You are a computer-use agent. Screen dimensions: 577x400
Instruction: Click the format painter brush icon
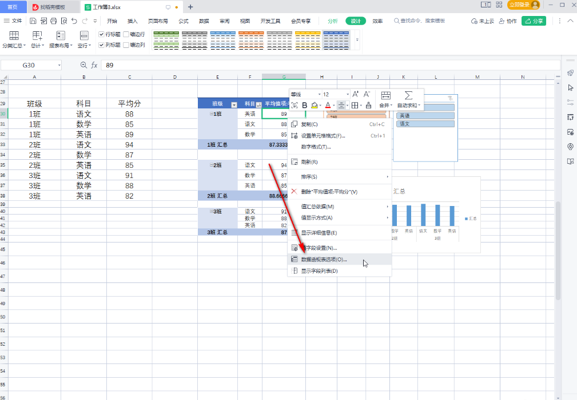pos(368,105)
